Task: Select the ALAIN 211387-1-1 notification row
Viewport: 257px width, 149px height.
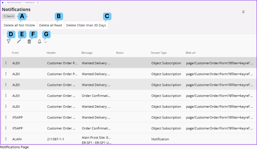Action: (x=100, y=139)
